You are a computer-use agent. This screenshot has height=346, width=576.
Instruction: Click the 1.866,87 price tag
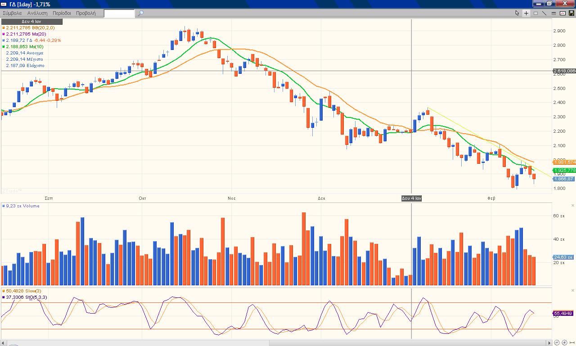563,179
